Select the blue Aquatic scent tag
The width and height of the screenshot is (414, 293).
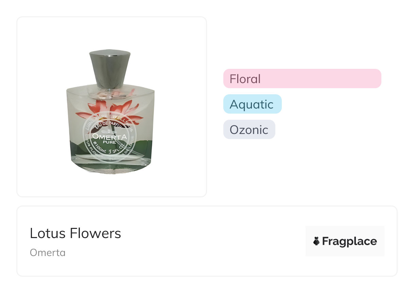[252, 104]
